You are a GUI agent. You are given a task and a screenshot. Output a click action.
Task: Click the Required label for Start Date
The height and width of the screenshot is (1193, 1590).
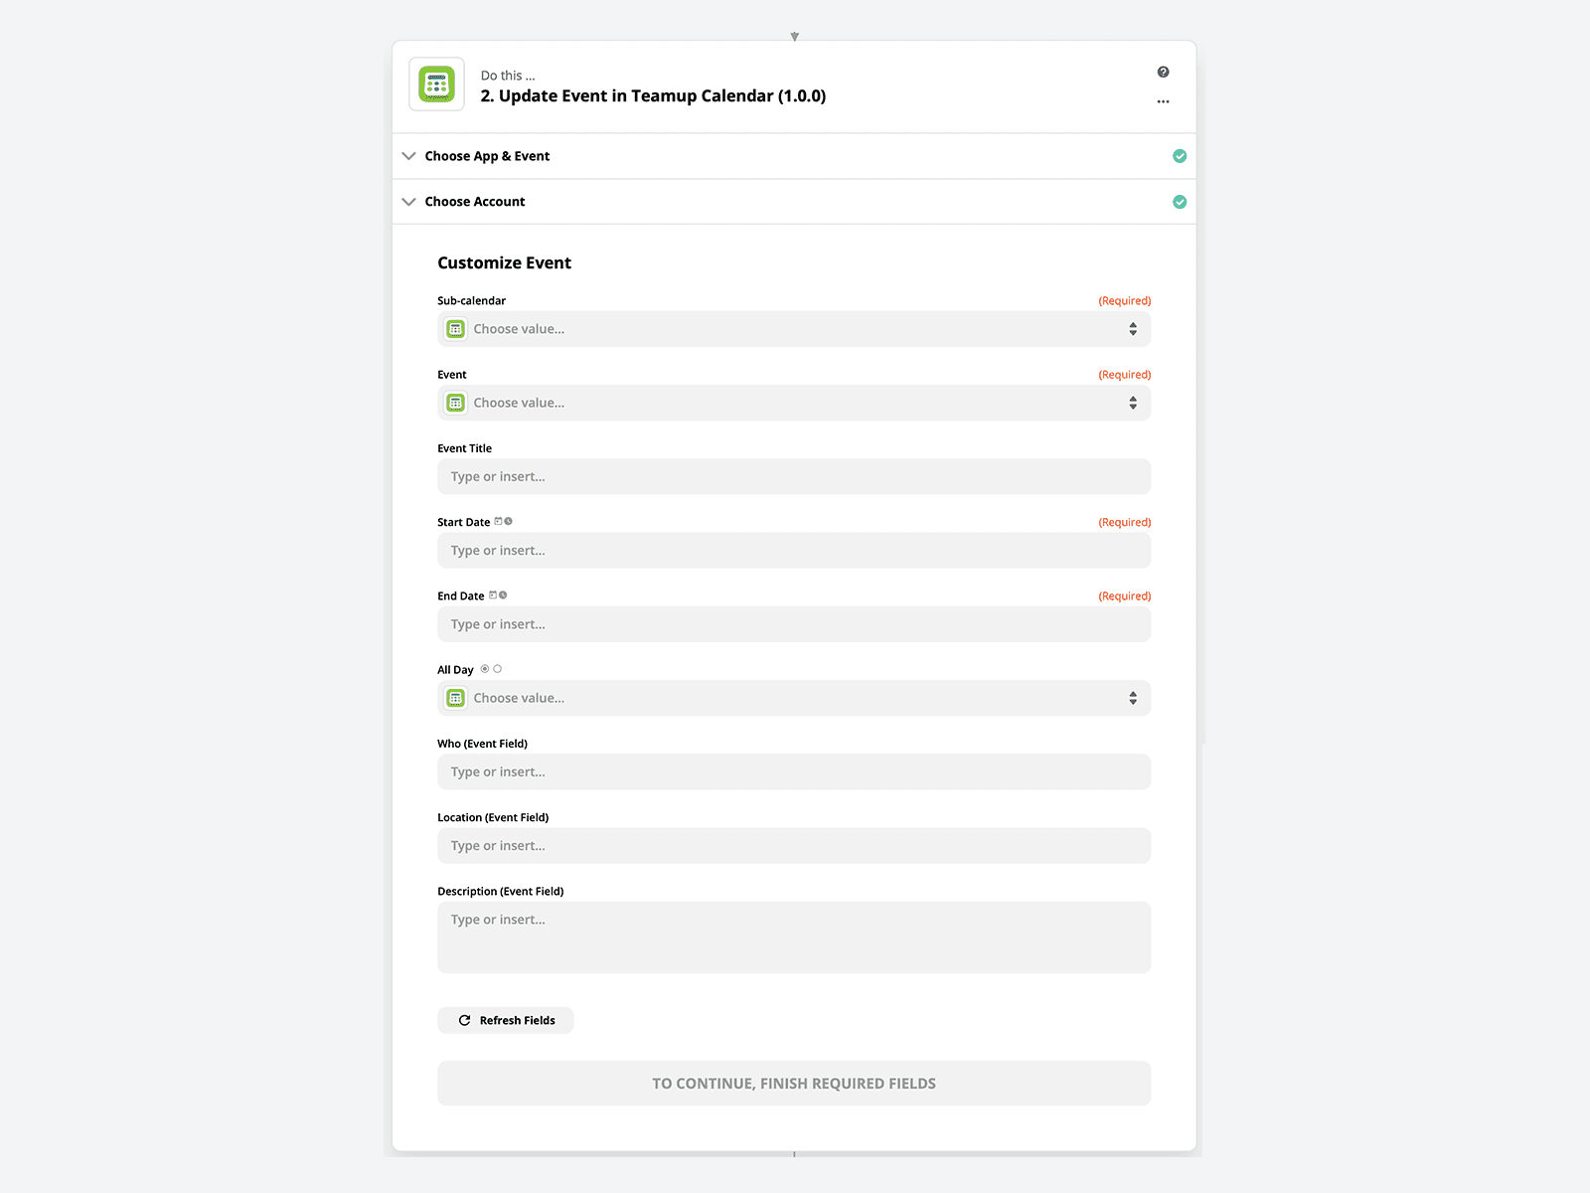pos(1124,522)
